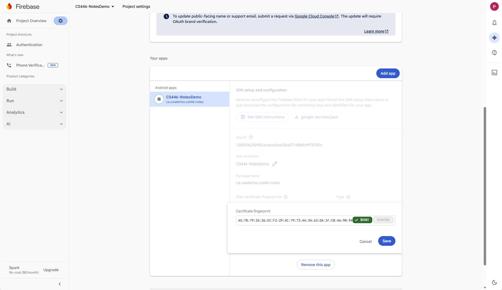Expand the Analytics product category
This screenshot has width=502, height=290.
click(x=34, y=112)
